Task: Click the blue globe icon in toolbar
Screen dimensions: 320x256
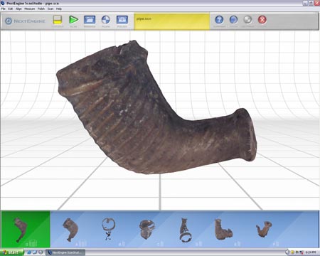Action: point(233,20)
